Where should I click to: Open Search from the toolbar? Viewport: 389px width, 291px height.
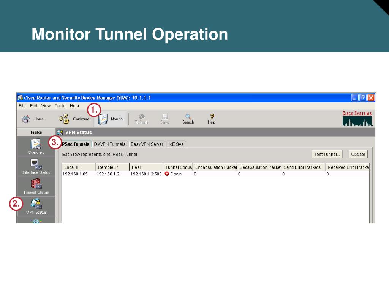188,119
